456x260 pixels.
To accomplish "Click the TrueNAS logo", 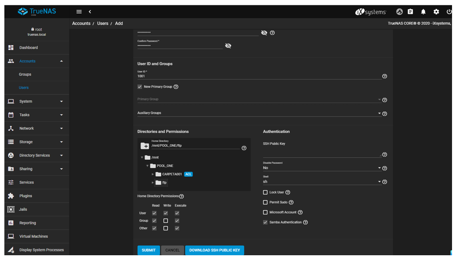I will pyautogui.click(x=37, y=11).
